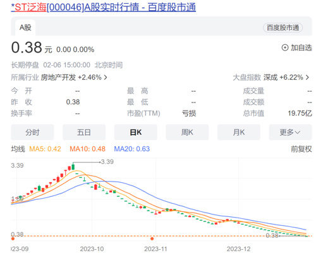The width and height of the screenshot is (316, 253).
Task: Click the 2023-10 date axis label
Action: [x=92, y=249]
